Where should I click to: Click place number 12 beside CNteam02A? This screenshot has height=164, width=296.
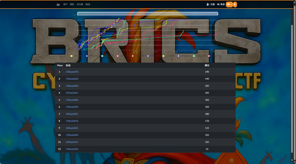click(59, 149)
